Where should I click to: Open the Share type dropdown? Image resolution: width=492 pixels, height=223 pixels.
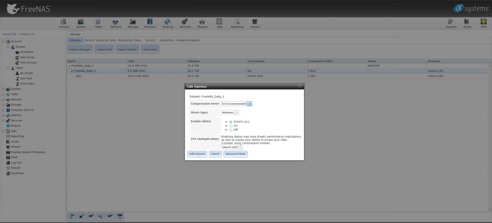(236, 113)
